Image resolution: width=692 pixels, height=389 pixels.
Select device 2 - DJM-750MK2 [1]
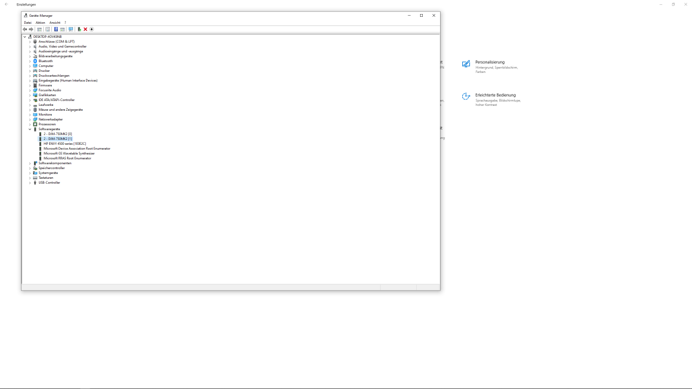pos(58,139)
